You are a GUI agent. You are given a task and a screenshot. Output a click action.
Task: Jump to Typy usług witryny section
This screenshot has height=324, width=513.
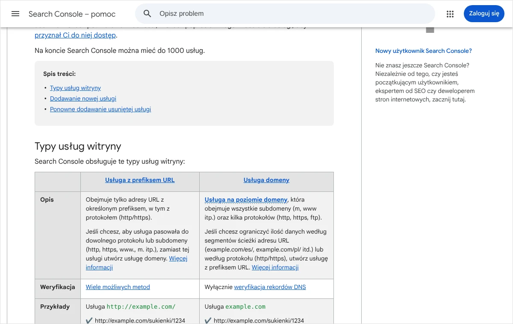[75, 88]
